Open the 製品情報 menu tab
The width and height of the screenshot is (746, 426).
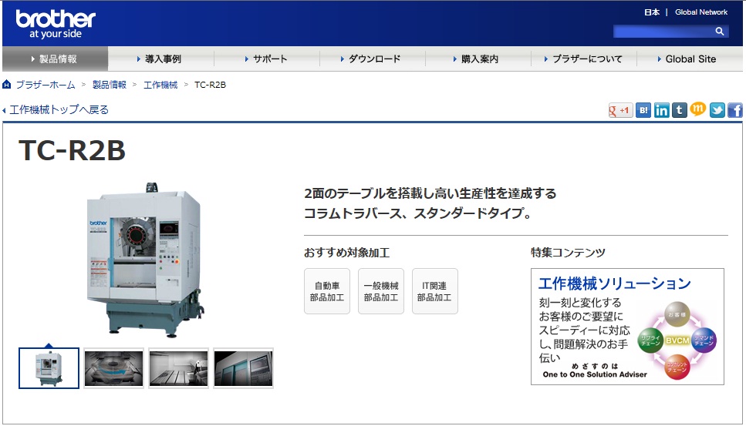click(56, 59)
